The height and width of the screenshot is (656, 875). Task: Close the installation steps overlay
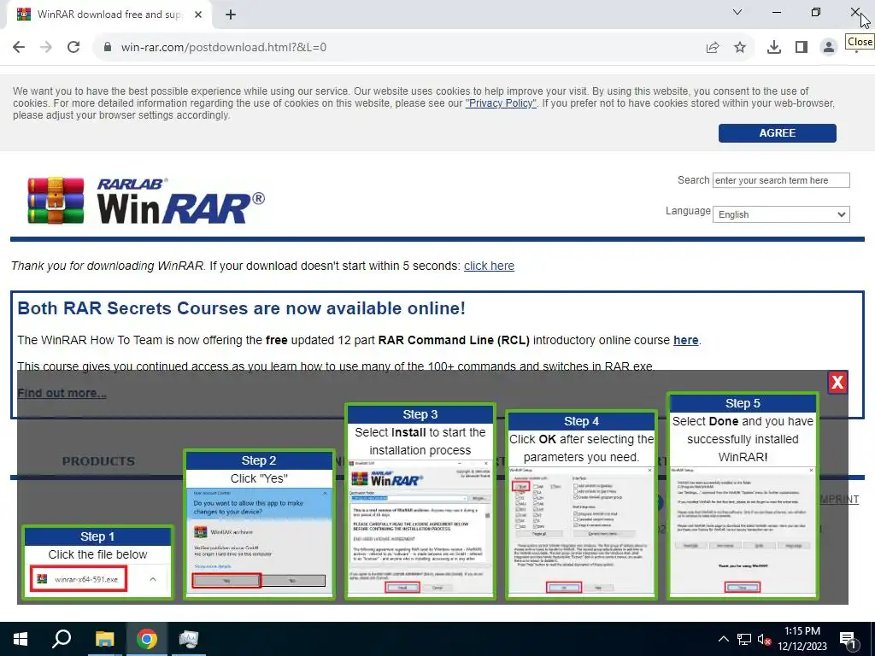click(x=837, y=382)
